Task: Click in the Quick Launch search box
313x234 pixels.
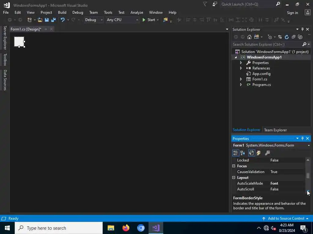Action: click(x=248, y=4)
